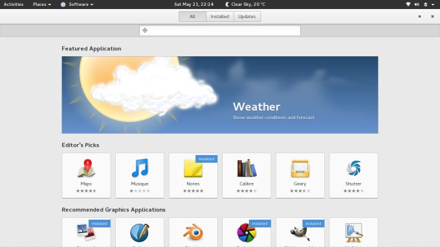Click the Installed badge on the photo viewer tile
This screenshot has width=440, height=247.
(x=100, y=224)
